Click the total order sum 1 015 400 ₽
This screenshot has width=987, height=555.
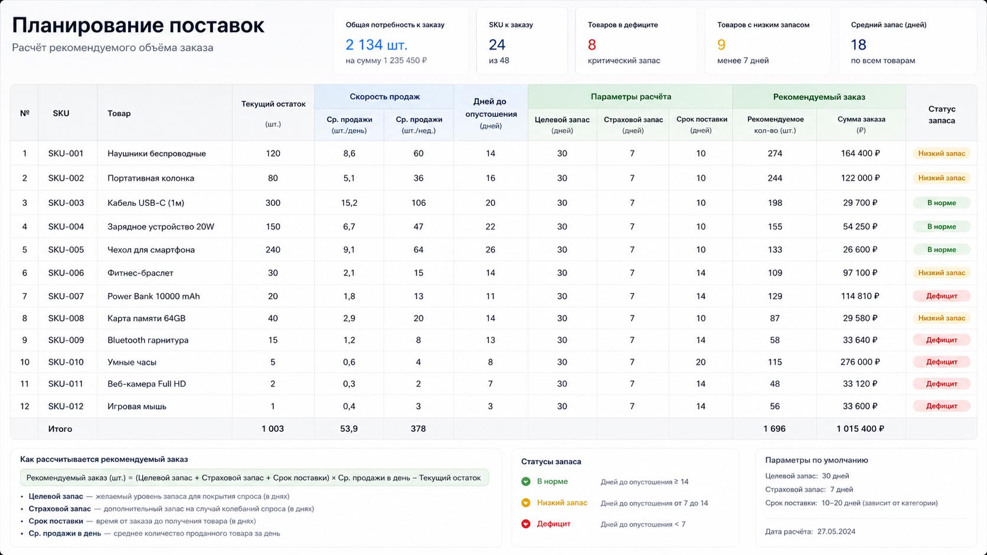(860, 429)
